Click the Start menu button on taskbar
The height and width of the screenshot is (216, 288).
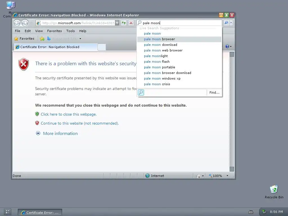click(x=8, y=212)
